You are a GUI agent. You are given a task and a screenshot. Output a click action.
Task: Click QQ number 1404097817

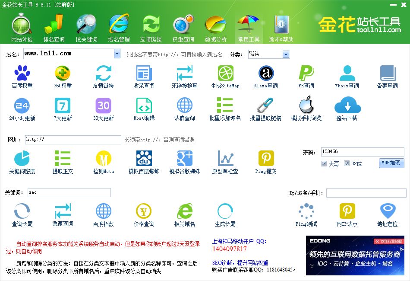(x=229, y=249)
